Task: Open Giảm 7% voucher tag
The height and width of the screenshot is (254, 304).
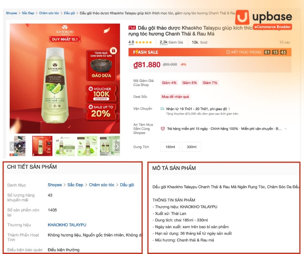Action: click(x=210, y=83)
